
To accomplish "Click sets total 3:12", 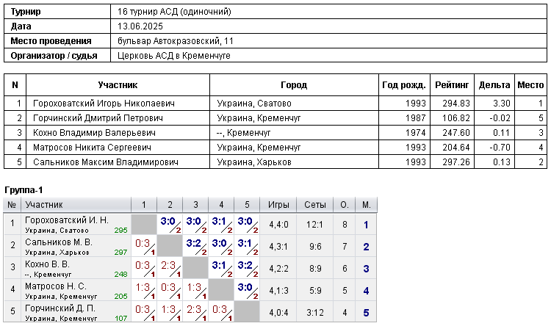I will (x=314, y=313).
